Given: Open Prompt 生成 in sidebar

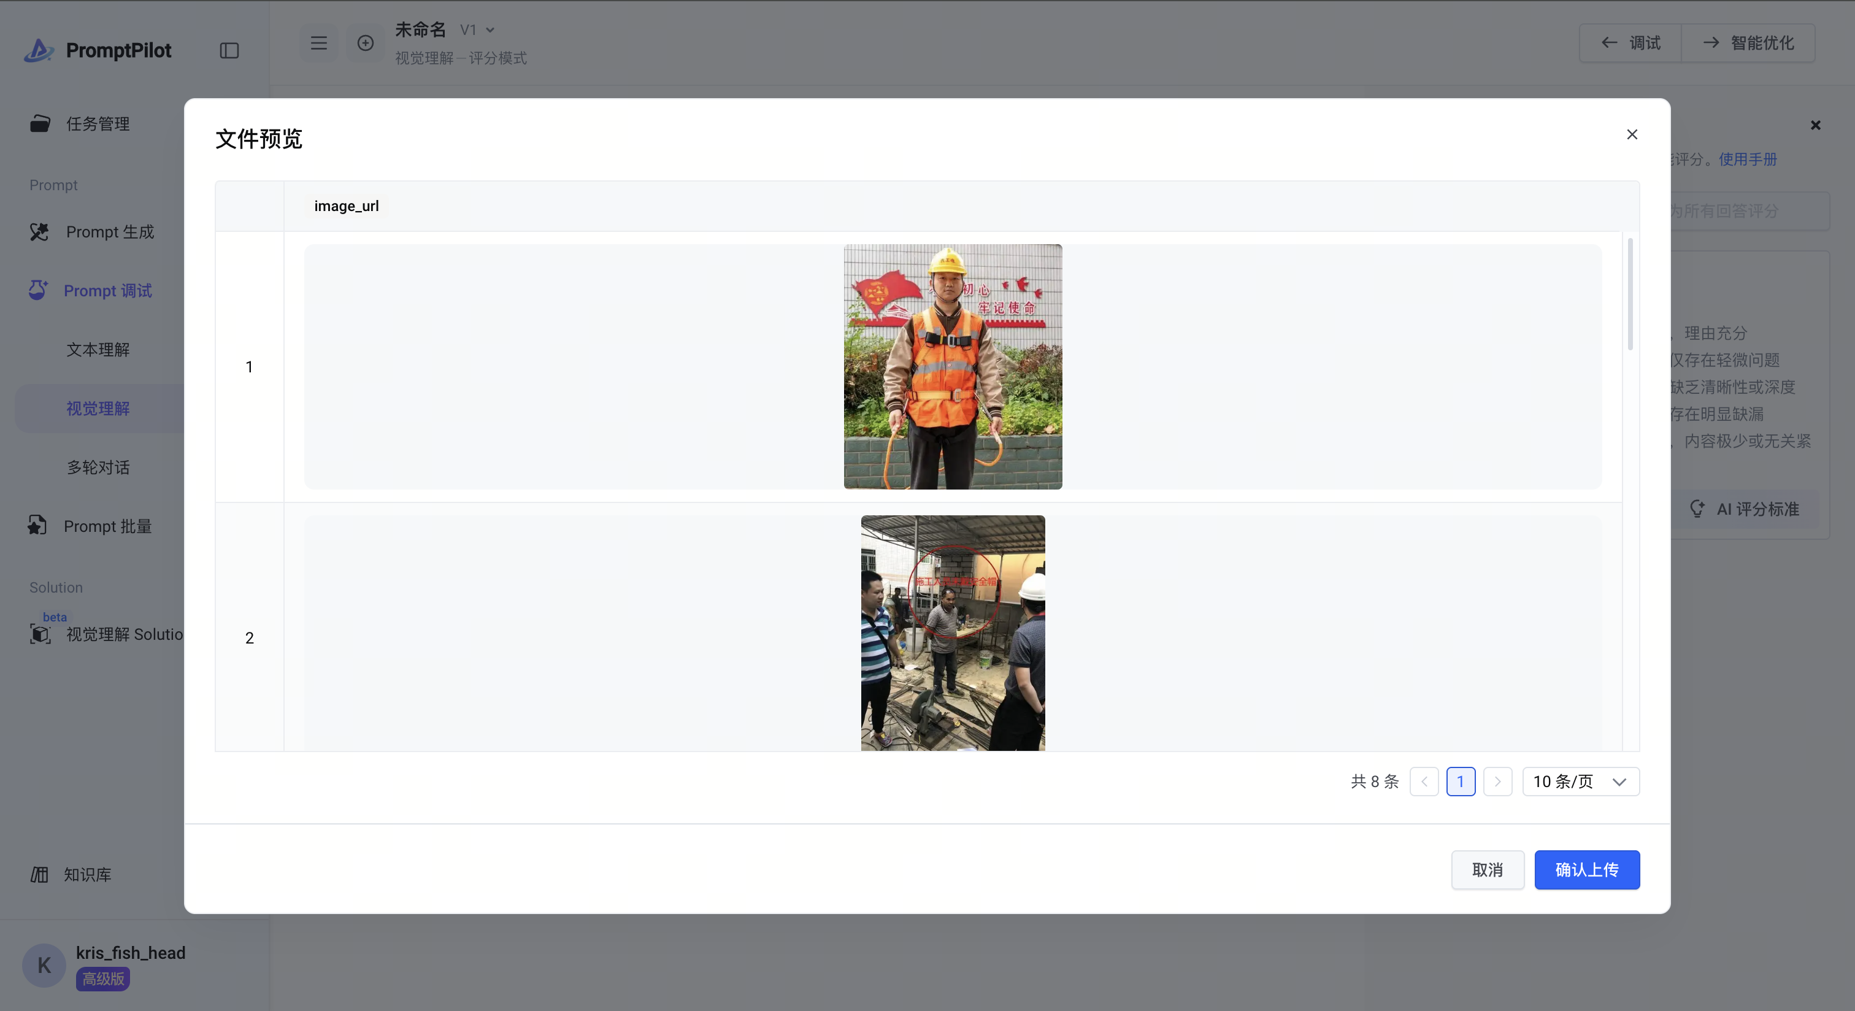Looking at the screenshot, I should click(109, 232).
